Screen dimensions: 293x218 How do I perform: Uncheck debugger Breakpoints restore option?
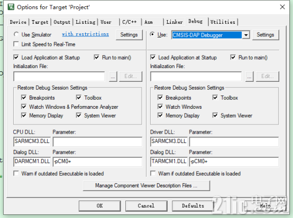click(x=160, y=98)
